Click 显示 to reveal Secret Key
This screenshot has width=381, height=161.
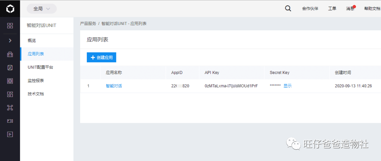pos(288,86)
